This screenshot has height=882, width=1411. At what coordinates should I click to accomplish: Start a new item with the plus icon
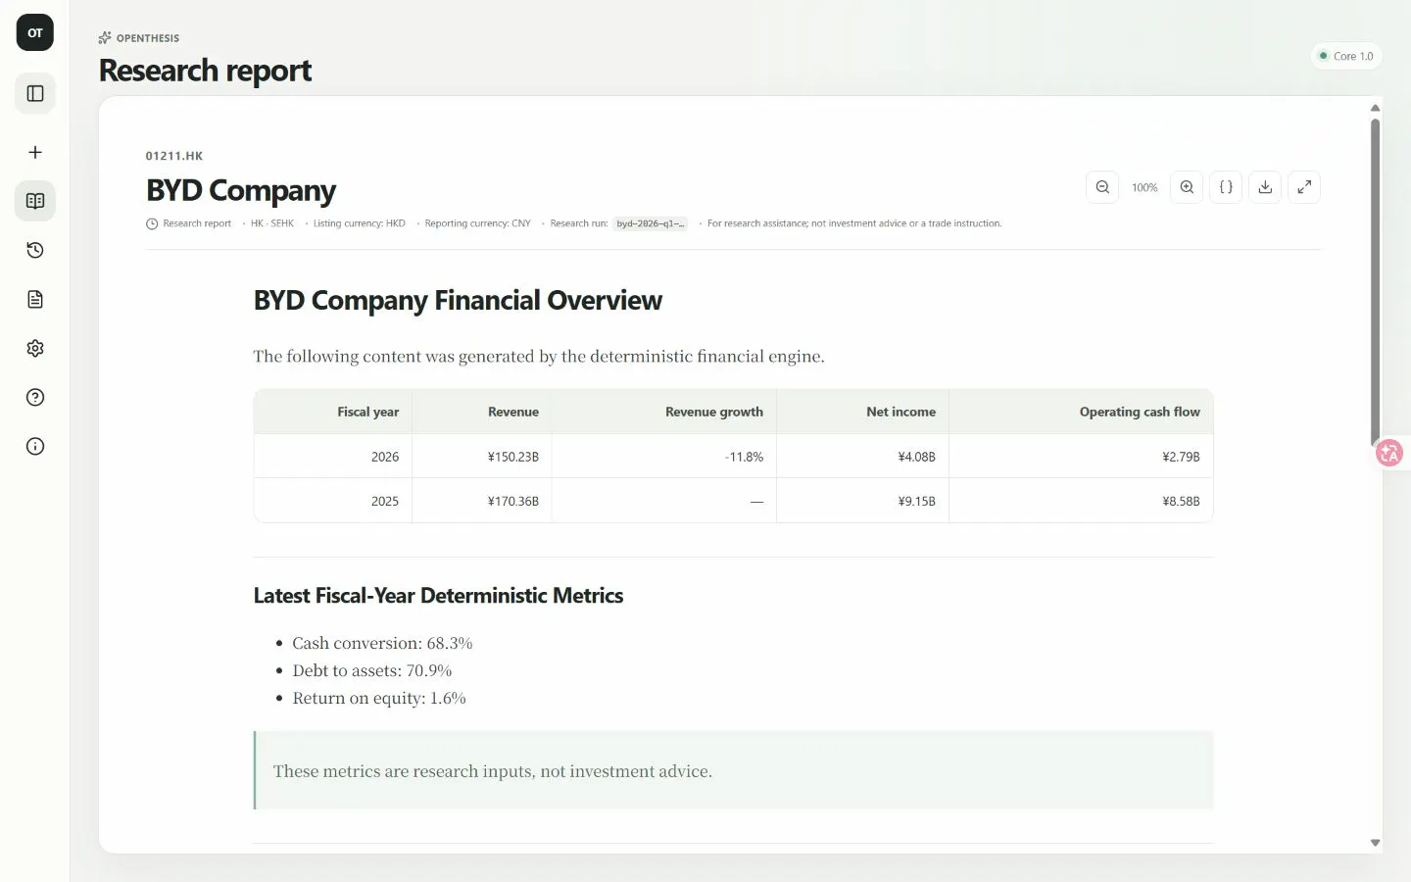click(35, 152)
